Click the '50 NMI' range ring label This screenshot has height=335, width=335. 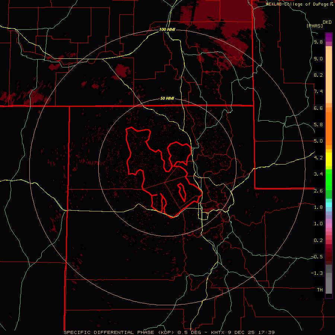[167, 99]
